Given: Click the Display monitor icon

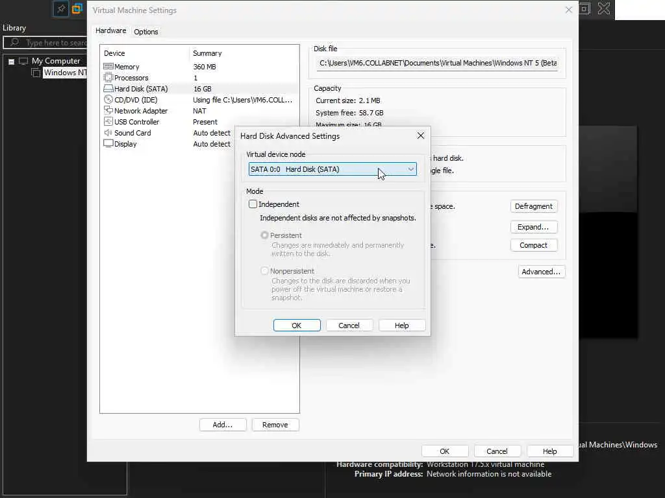Looking at the screenshot, I should (x=108, y=143).
